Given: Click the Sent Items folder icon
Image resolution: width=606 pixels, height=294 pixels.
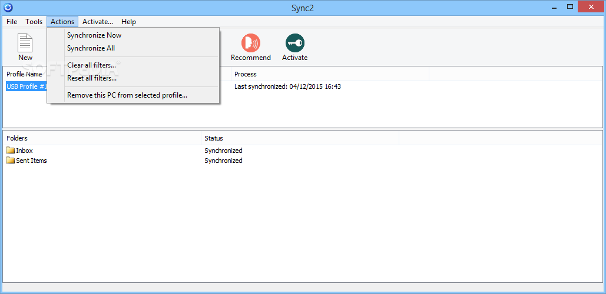Looking at the screenshot, I should point(11,161).
